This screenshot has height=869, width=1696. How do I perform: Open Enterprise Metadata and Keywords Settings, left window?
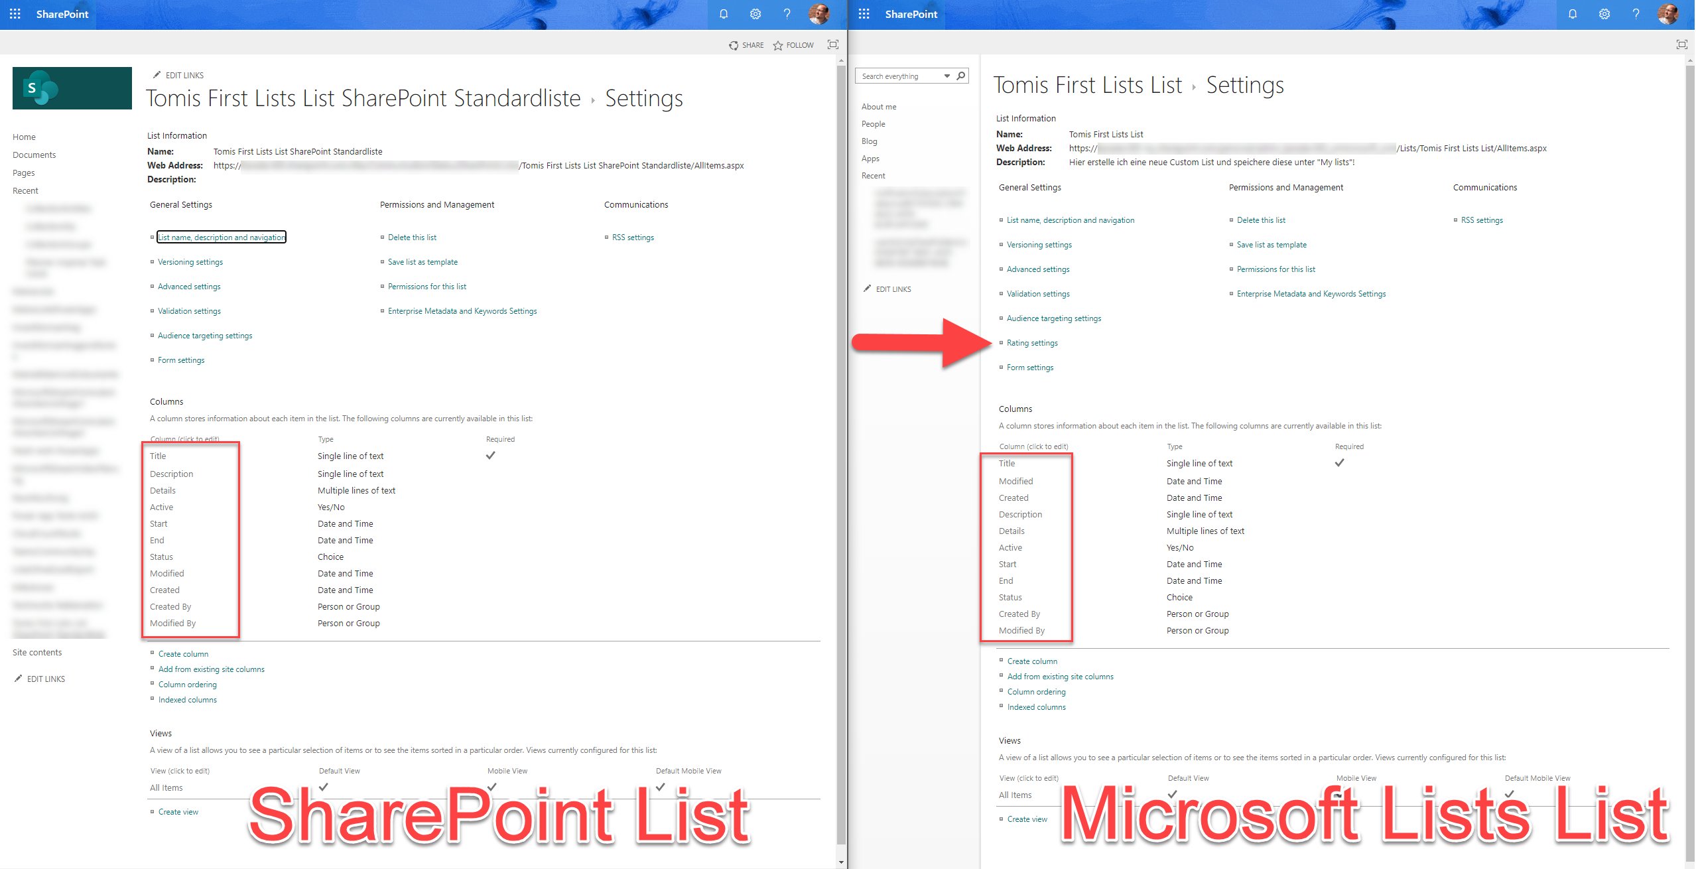[462, 310]
